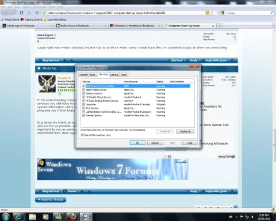Open Latest Headlines bookmark feed
The height and width of the screenshot is (221, 276).
click(55, 20)
